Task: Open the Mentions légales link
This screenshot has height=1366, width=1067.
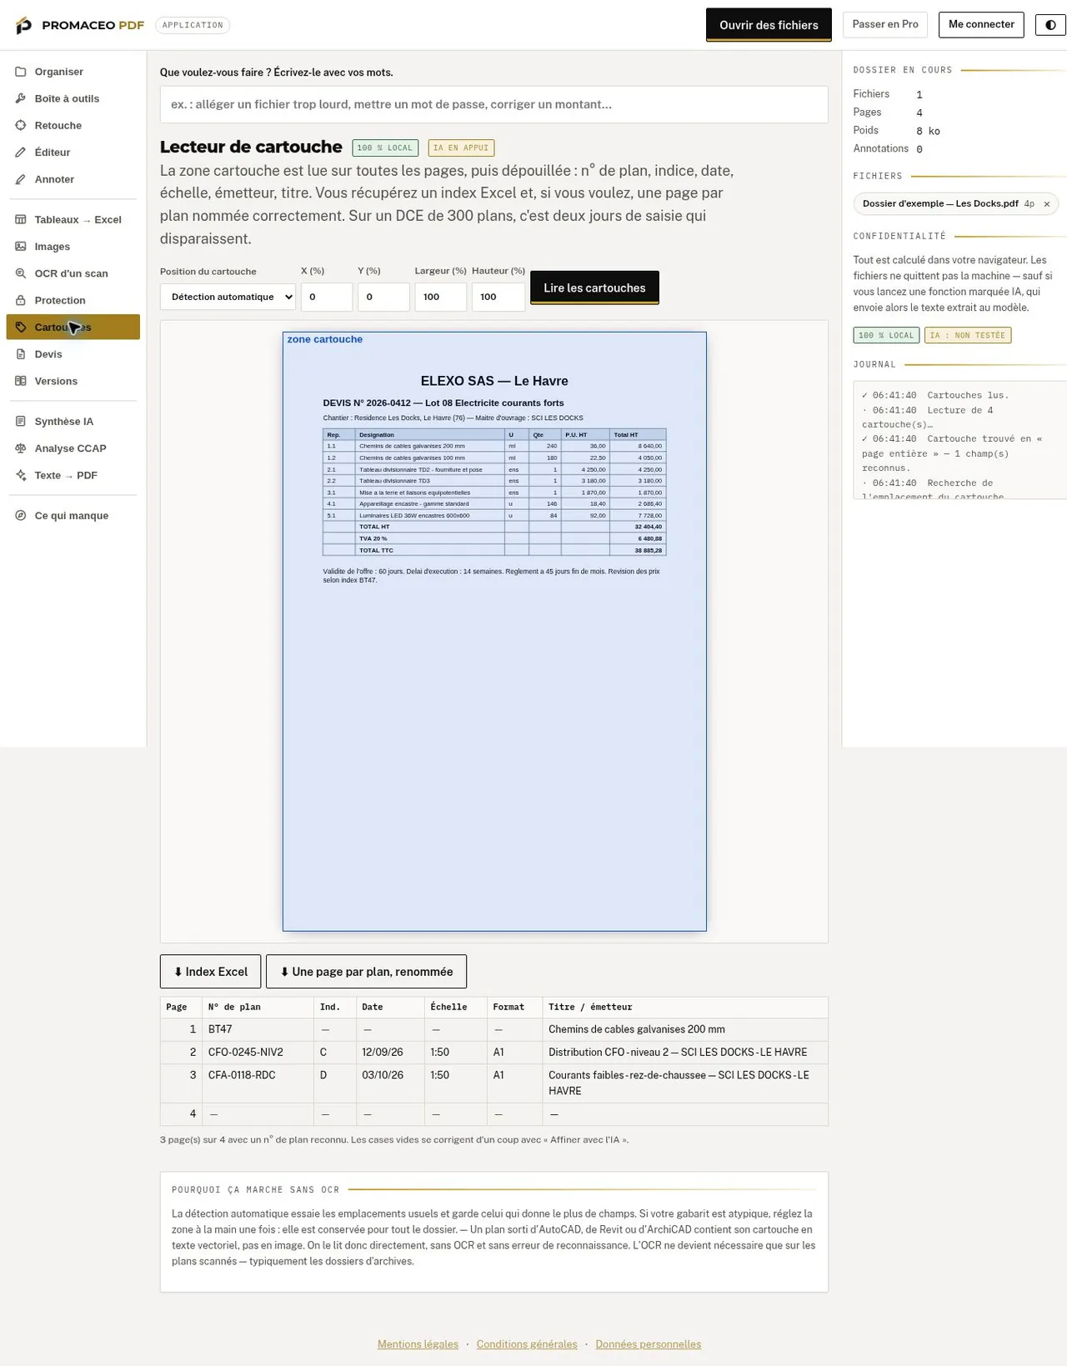Action: [x=418, y=1344]
